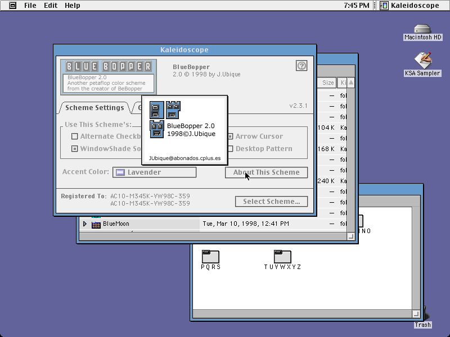The width and height of the screenshot is (450, 337).
Task: Enable the Desktop Pattern checkbox
Action: pyautogui.click(x=230, y=148)
